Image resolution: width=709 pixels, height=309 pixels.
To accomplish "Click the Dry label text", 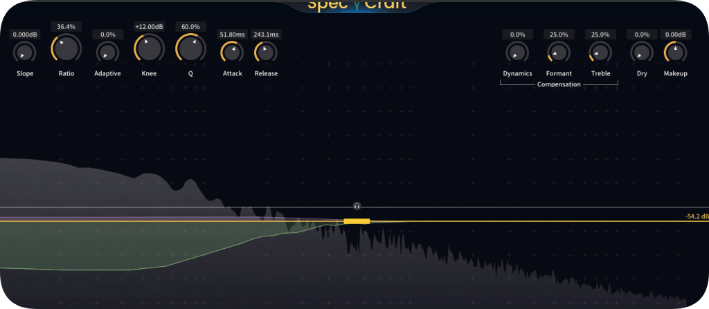I will pyautogui.click(x=642, y=74).
